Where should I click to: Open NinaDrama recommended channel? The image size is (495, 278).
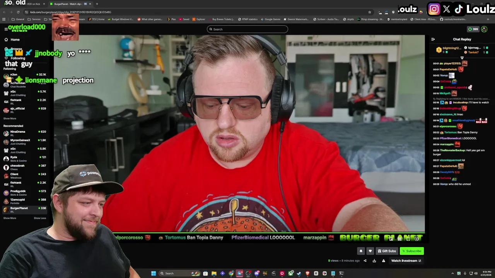point(25,133)
